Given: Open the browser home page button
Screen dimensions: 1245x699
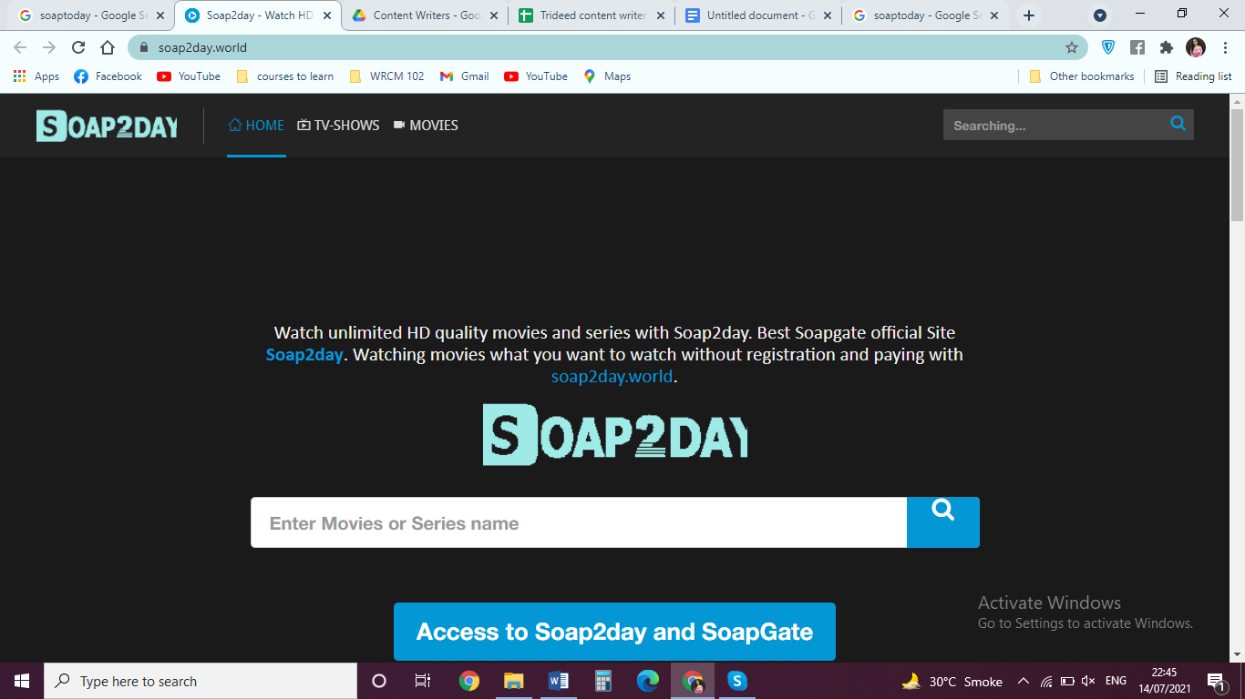Looking at the screenshot, I should click(x=108, y=47).
